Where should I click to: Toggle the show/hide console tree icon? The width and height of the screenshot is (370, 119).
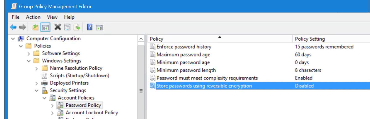click(45, 27)
